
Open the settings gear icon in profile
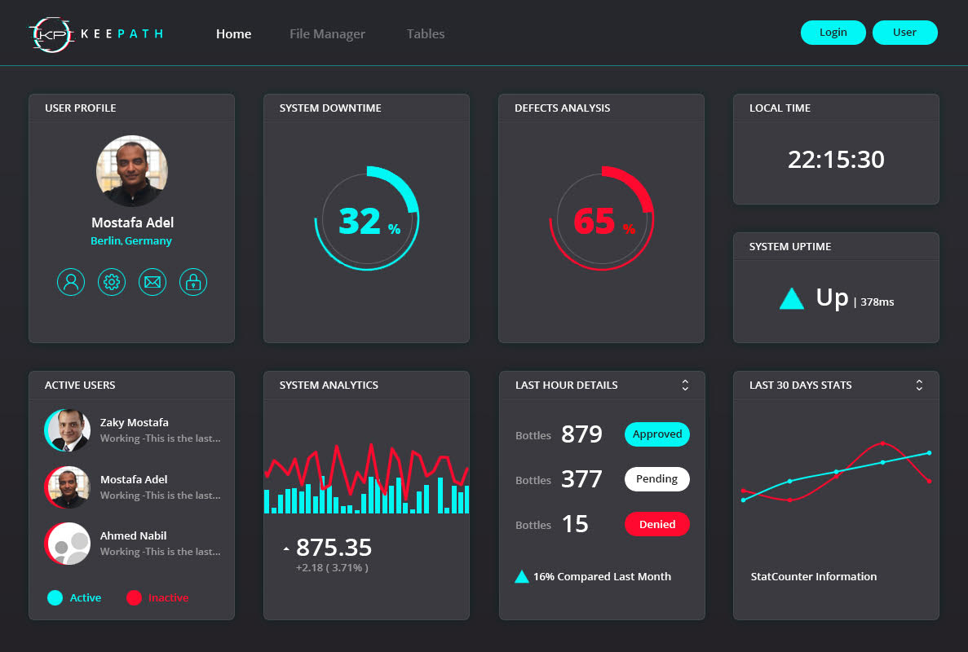click(x=112, y=282)
